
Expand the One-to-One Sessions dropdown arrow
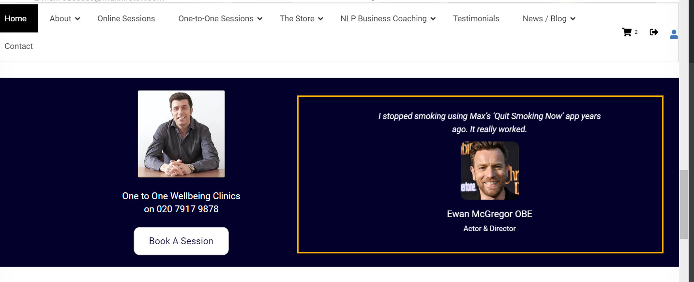coord(260,19)
